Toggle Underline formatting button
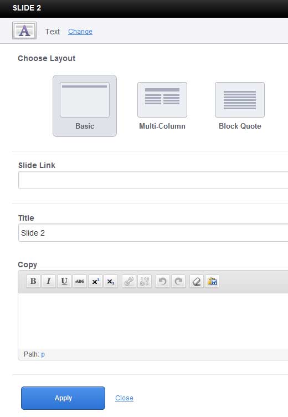The width and height of the screenshot is (288, 417). pyautogui.click(x=64, y=281)
